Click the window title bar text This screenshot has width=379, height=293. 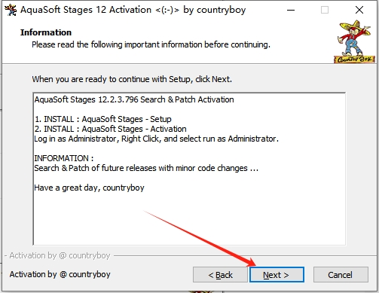click(x=133, y=10)
